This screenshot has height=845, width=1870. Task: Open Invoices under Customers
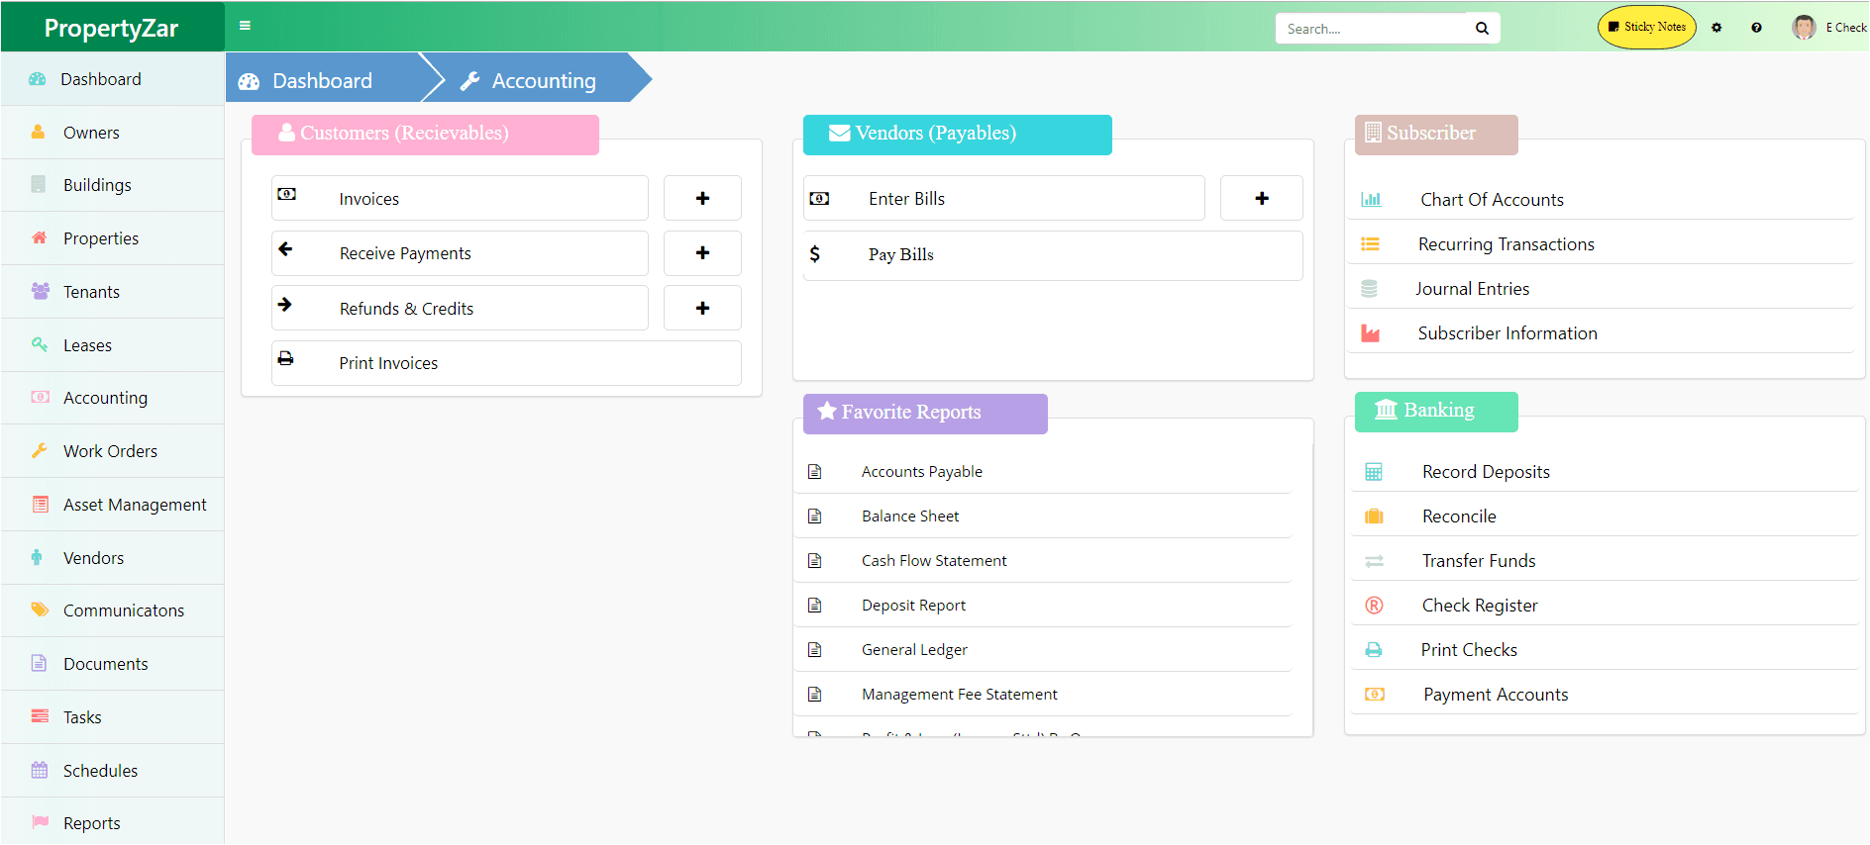tap(460, 198)
